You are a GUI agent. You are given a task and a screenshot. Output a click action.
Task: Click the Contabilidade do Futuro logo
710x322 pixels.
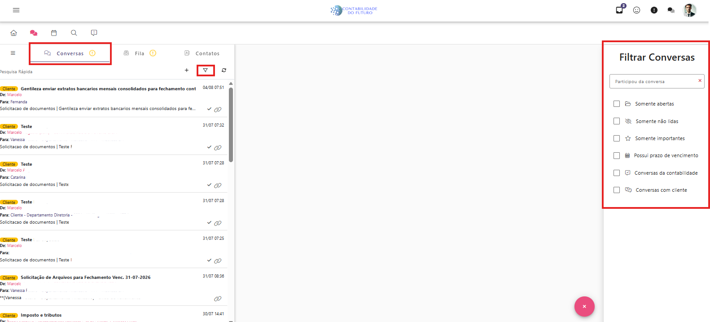[x=354, y=10]
